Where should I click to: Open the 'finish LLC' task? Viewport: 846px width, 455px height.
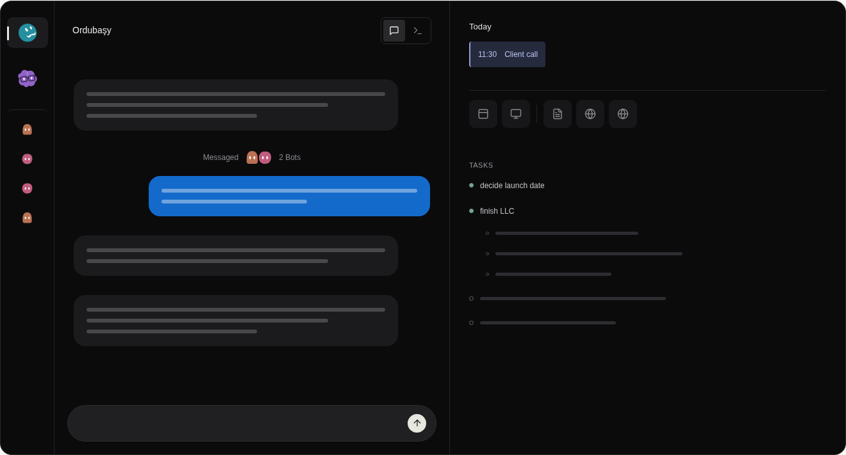[x=497, y=211]
